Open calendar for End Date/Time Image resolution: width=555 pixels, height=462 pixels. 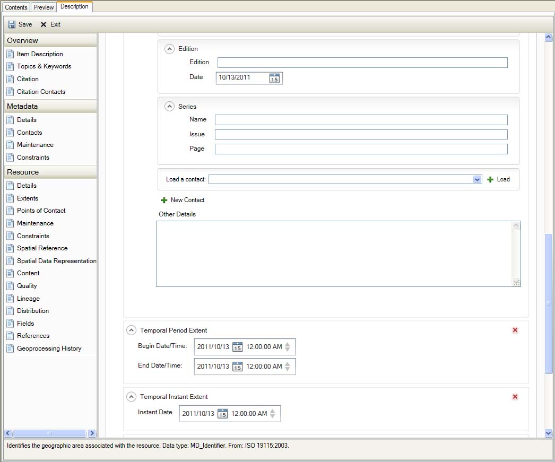tap(237, 367)
